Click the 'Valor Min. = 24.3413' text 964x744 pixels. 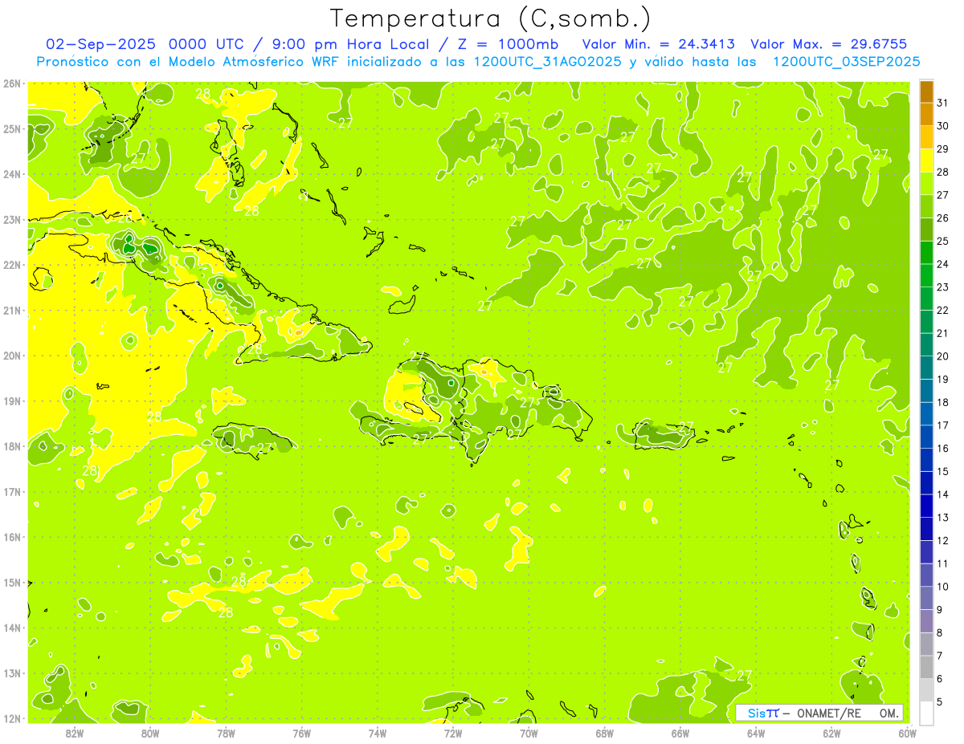click(x=659, y=44)
